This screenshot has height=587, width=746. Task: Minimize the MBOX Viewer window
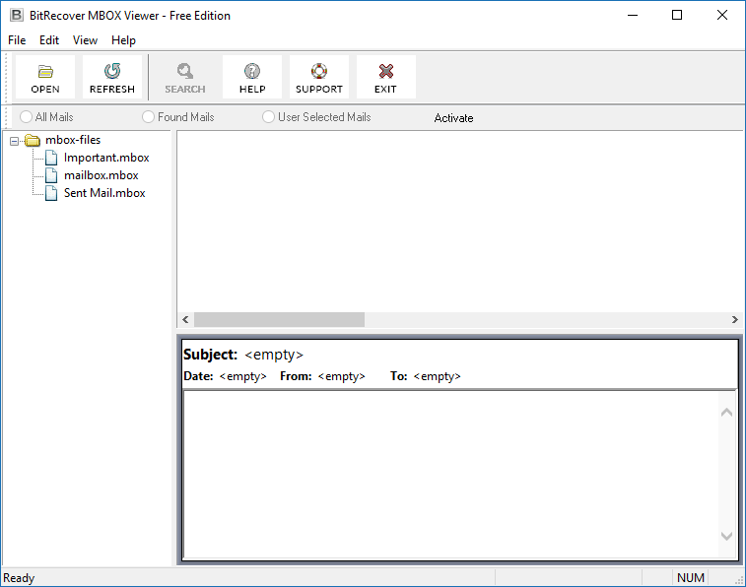(x=633, y=15)
